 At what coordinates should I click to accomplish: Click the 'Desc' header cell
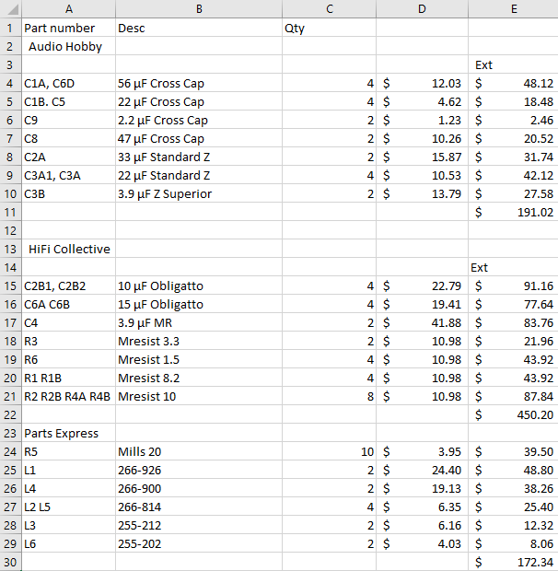coord(199,28)
